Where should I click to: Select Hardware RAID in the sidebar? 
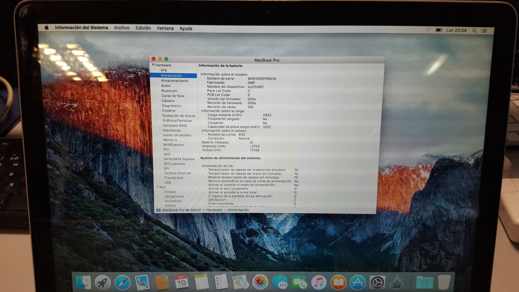(x=174, y=125)
